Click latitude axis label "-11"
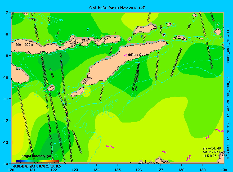 coord(5,99)
